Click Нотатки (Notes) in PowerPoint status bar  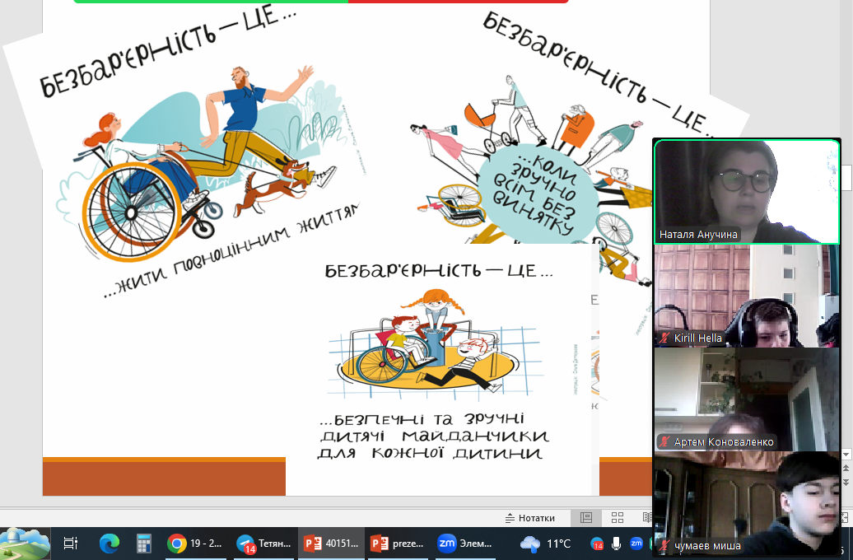click(530, 518)
